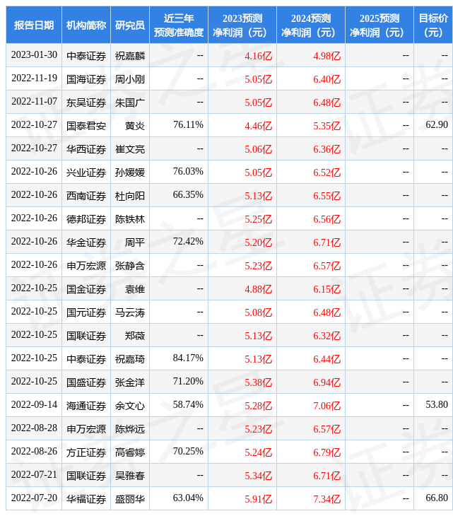This screenshot has height=516, width=453.
Task: Select date cell 2023-01-30
Action: 34,55
